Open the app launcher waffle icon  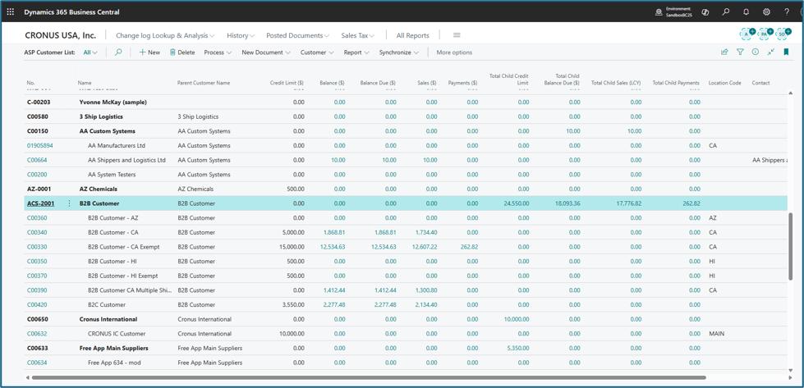click(10, 11)
